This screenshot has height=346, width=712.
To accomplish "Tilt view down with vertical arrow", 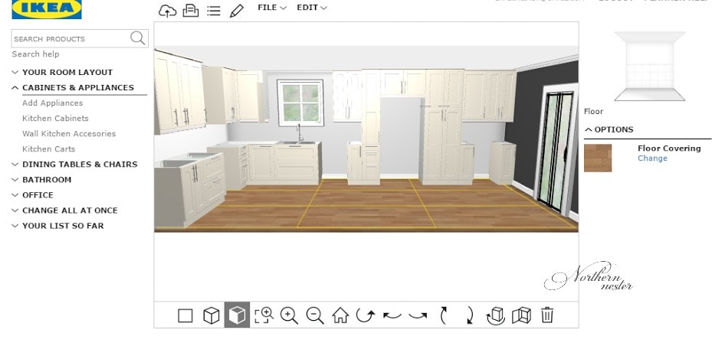I will coord(470,315).
